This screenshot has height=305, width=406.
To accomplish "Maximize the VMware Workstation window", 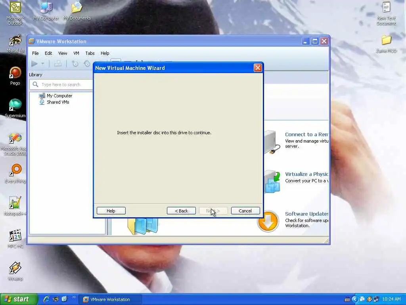I will (x=315, y=41).
